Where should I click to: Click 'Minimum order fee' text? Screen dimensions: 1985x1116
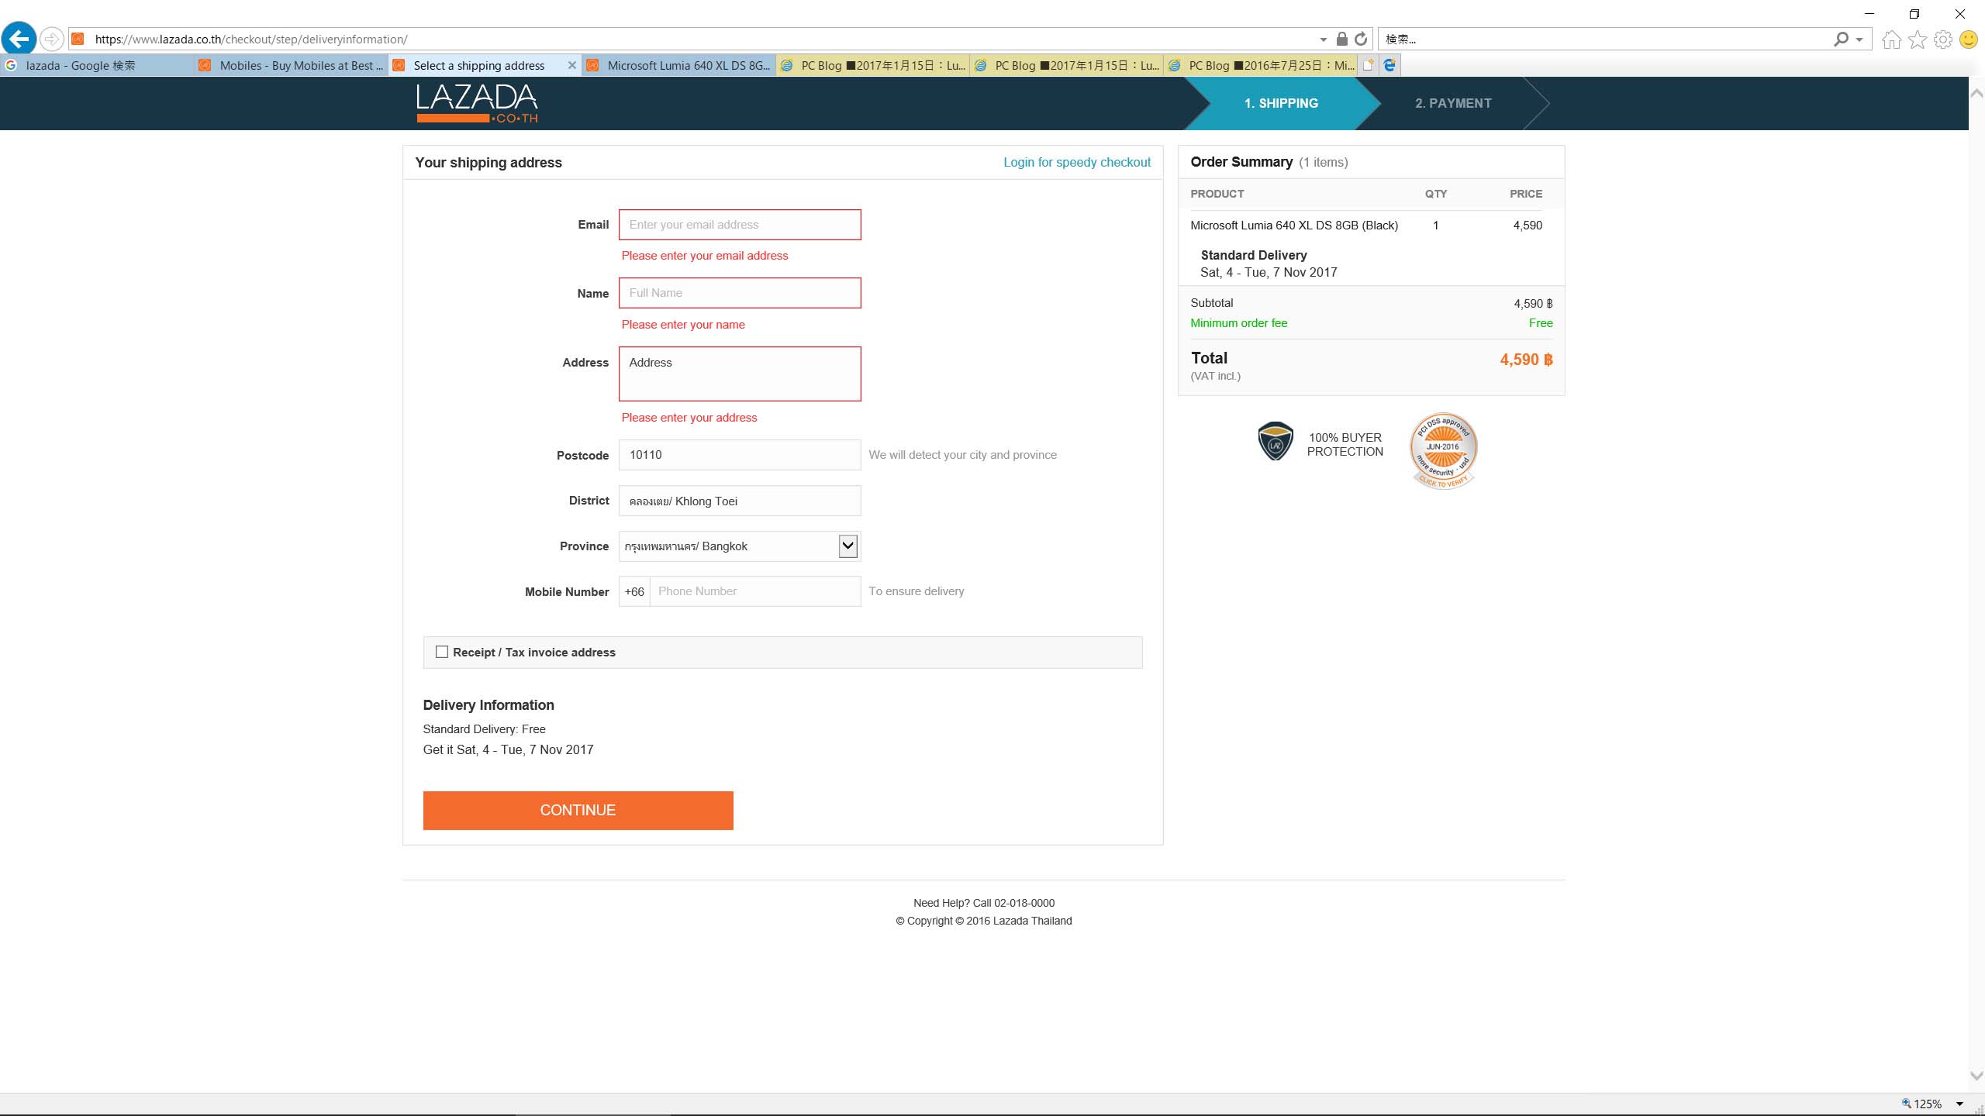click(x=1238, y=323)
